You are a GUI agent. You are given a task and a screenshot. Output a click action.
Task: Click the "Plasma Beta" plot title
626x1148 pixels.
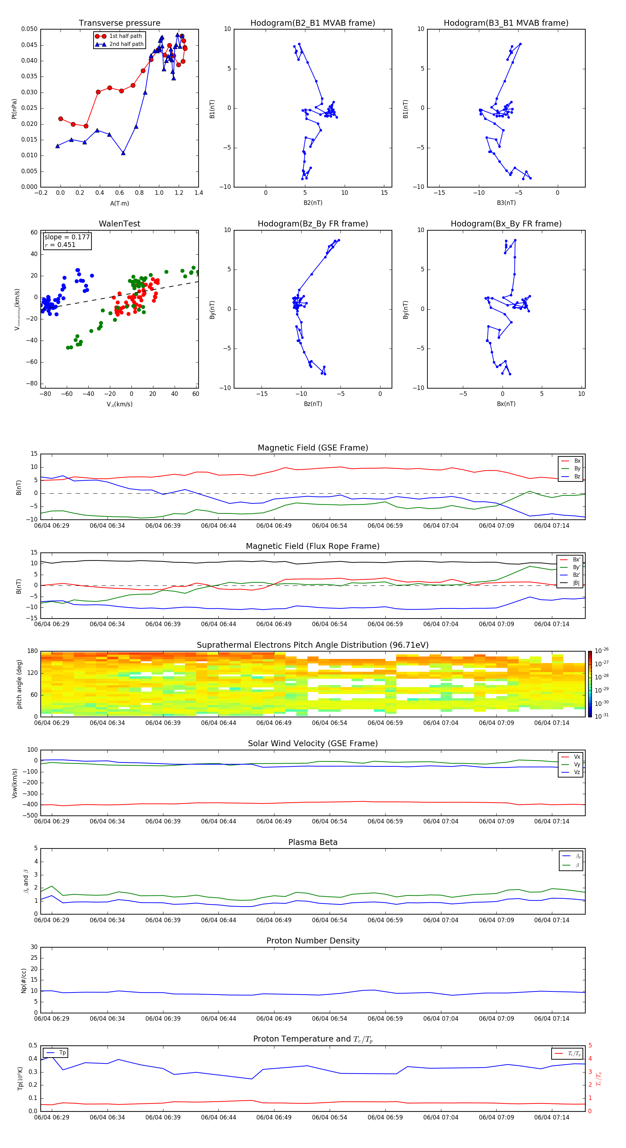pyautogui.click(x=313, y=843)
